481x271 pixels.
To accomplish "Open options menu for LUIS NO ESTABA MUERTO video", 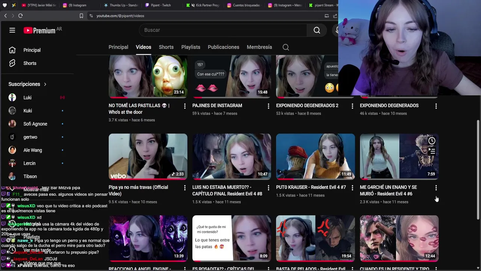I will click(x=268, y=188).
